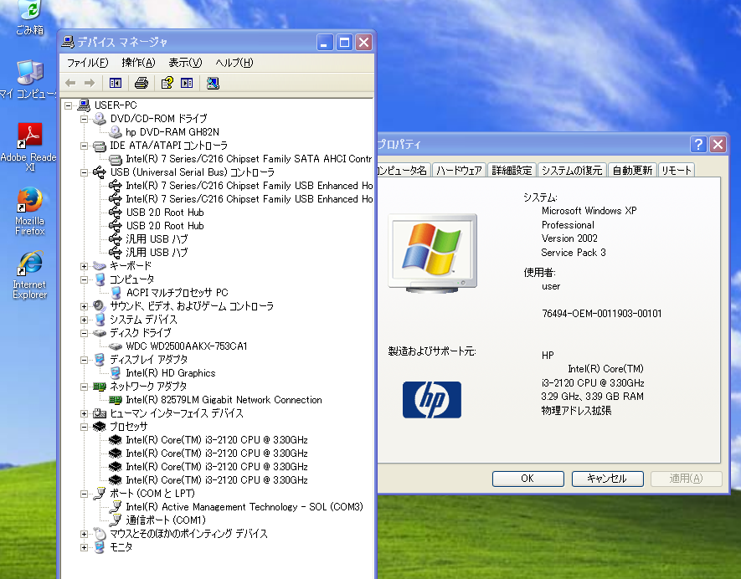
Task: Select the Adobe Reader XI desktop icon
Action: (29, 147)
